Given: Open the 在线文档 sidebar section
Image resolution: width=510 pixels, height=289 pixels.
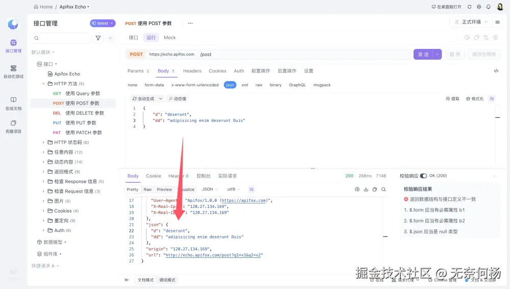Looking at the screenshot, I should (x=13, y=103).
